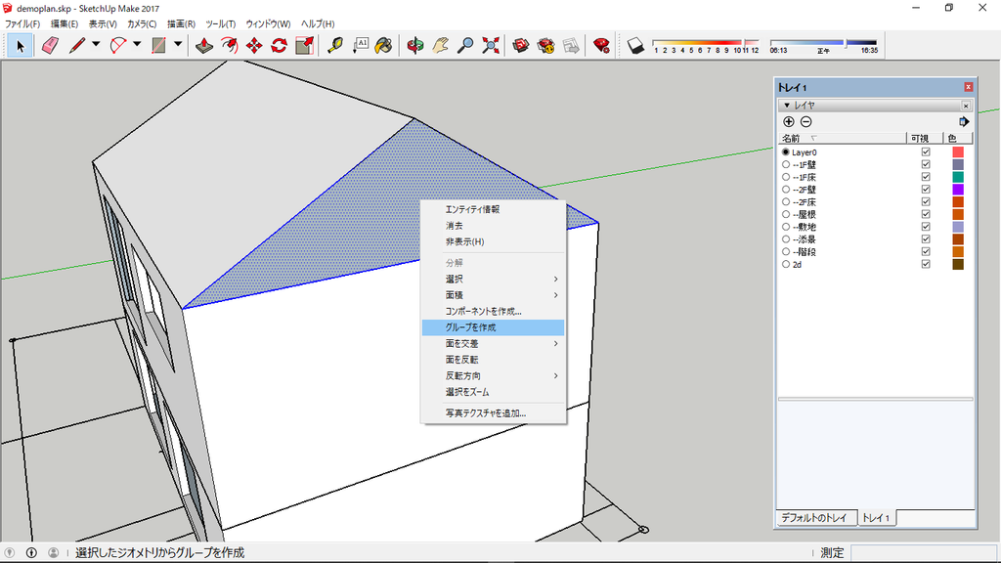Screen dimensions: 1001x563
Task: Set --2F壁 as active layer
Action: (x=786, y=190)
